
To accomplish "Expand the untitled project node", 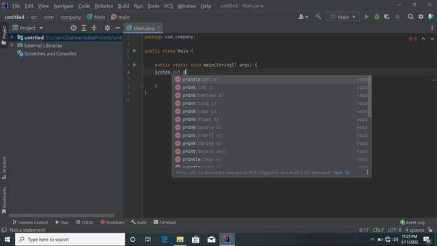I will (12, 37).
